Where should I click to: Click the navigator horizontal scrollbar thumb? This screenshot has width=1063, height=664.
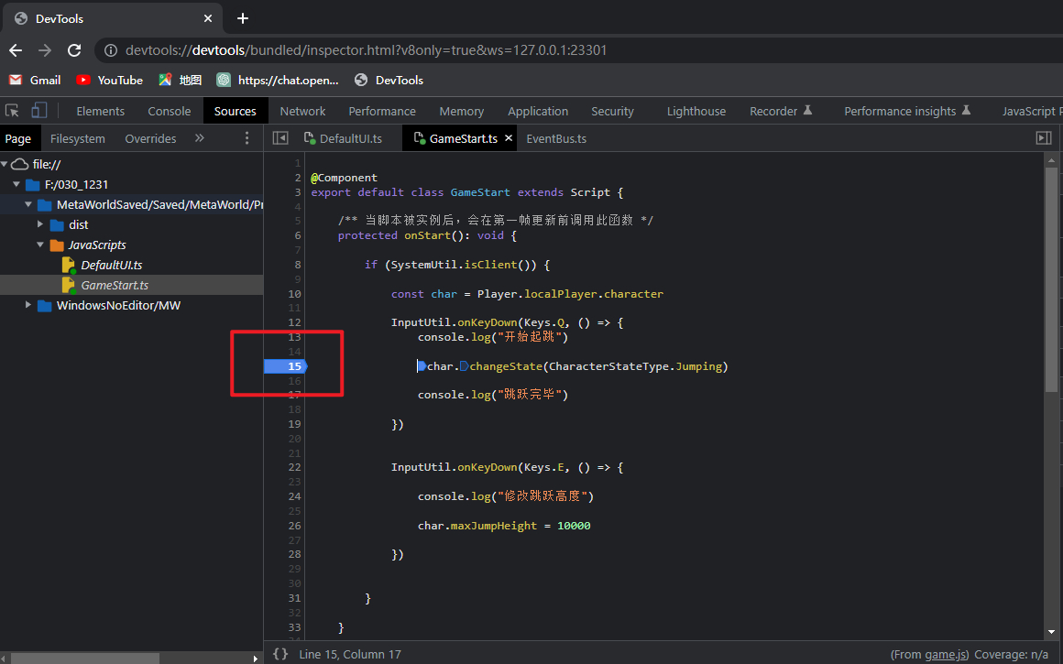pos(85,658)
